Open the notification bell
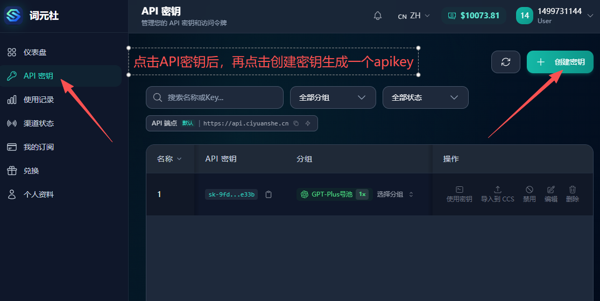Image resolution: width=600 pixels, height=301 pixels. [x=378, y=16]
